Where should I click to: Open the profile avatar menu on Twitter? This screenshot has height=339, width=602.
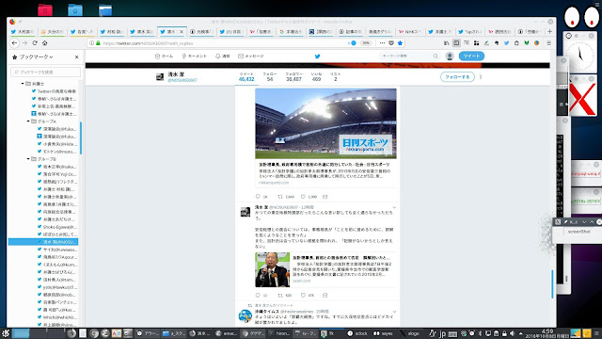tap(450, 56)
